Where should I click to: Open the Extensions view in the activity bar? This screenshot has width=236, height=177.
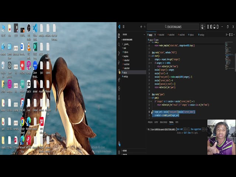119,71
